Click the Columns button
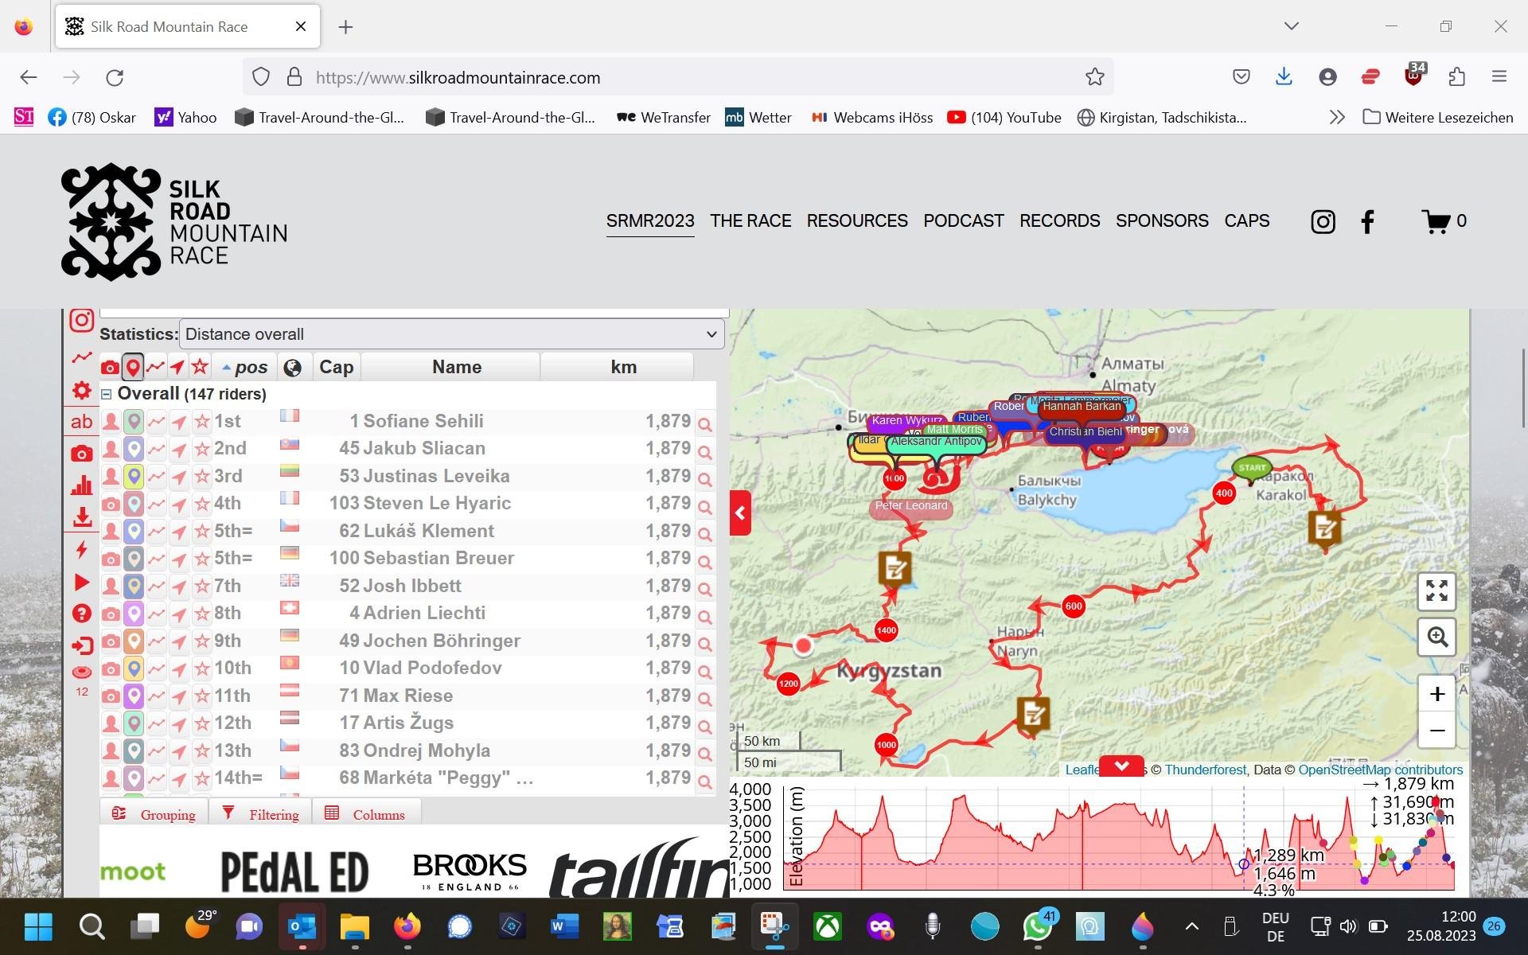This screenshot has width=1528, height=955. pyautogui.click(x=366, y=814)
